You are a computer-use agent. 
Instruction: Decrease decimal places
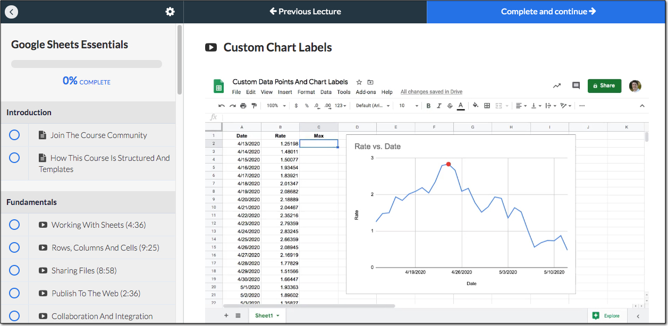point(317,106)
